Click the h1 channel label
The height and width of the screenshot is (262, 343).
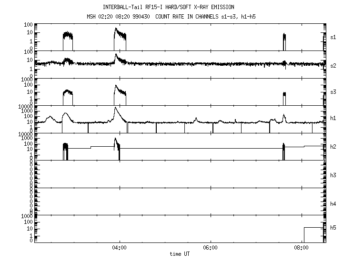click(x=333, y=118)
